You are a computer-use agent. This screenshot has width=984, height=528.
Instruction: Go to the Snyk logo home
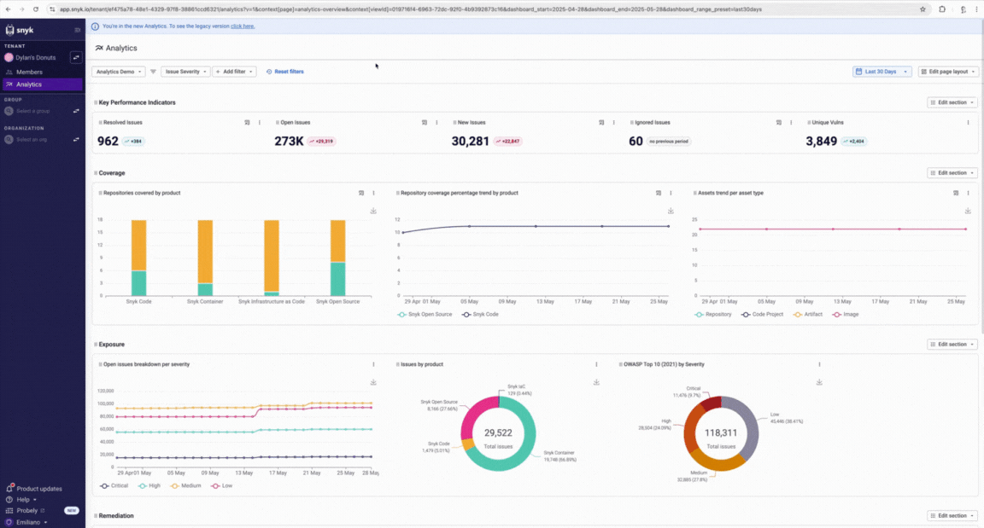pyautogui.click(x=20, y=30)
